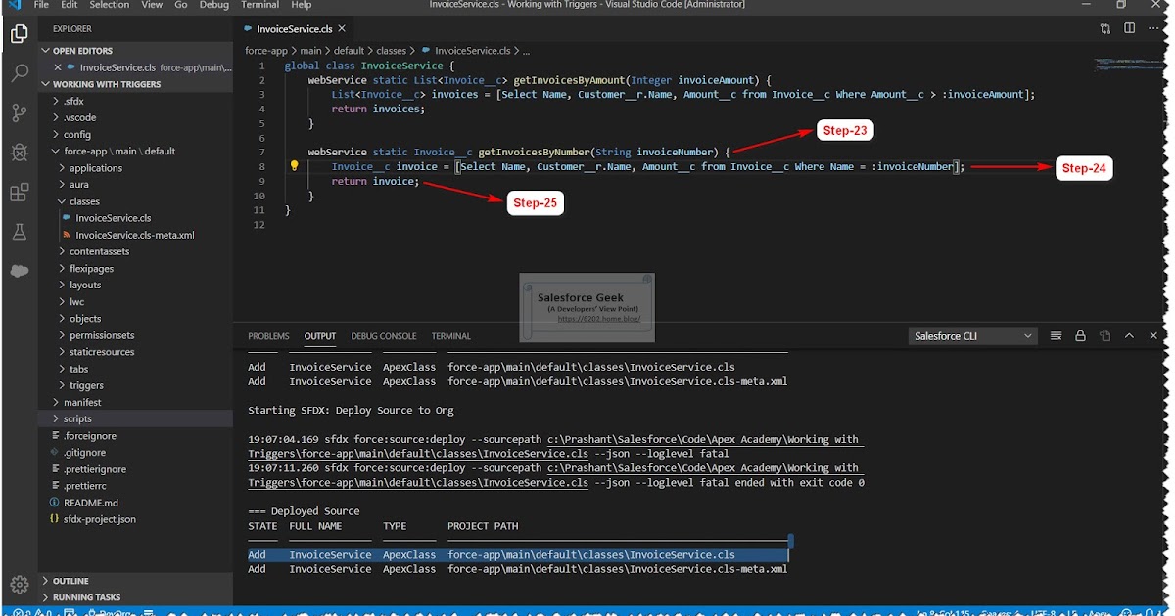Split the editor to the right

(x=1132, y=29)
